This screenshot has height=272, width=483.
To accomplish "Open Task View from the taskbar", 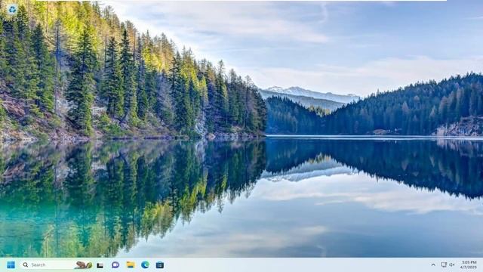I will tap(100, 265).
